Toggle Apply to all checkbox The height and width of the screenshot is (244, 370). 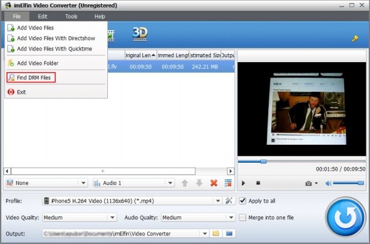[242, 201]
